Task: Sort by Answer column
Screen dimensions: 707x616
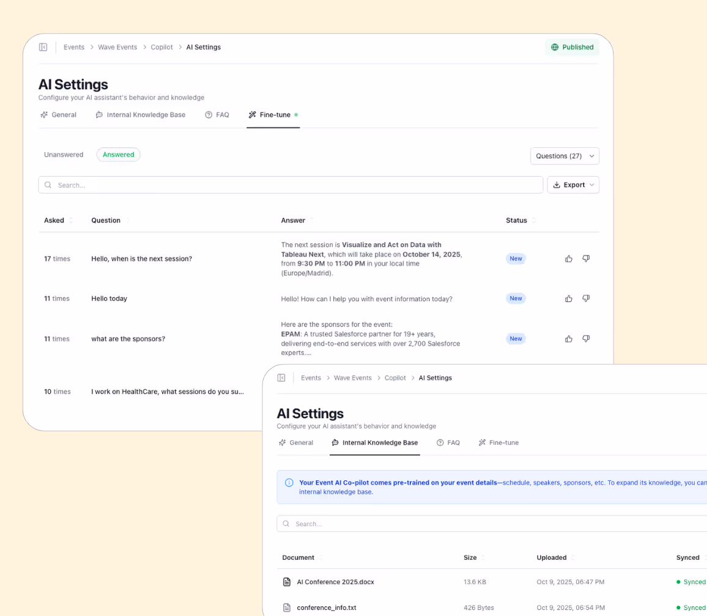Action: 297,221
